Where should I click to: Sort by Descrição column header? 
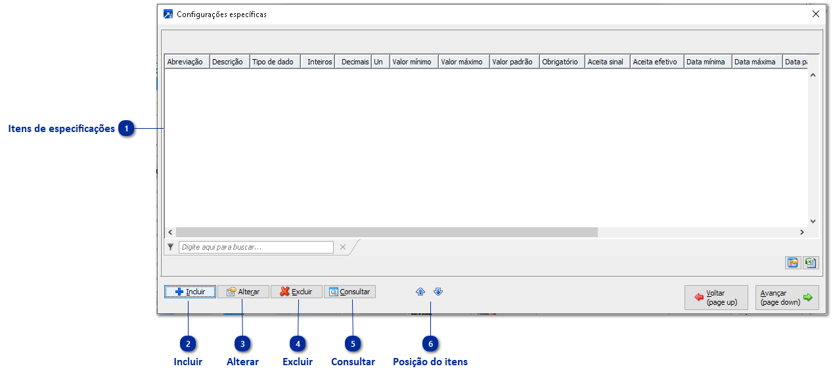click(x=229, y=62)
